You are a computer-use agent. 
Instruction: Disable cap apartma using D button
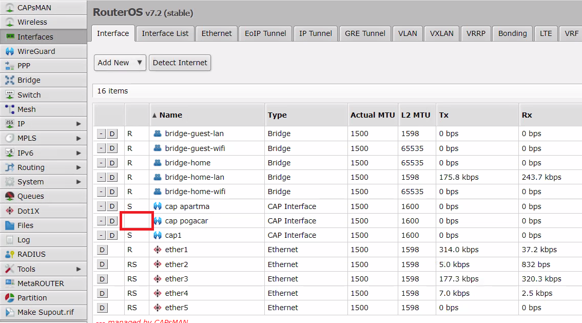pyautogui.click(x=112, y=206)
